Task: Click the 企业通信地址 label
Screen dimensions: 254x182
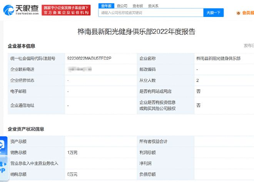Action: [22, 105]
